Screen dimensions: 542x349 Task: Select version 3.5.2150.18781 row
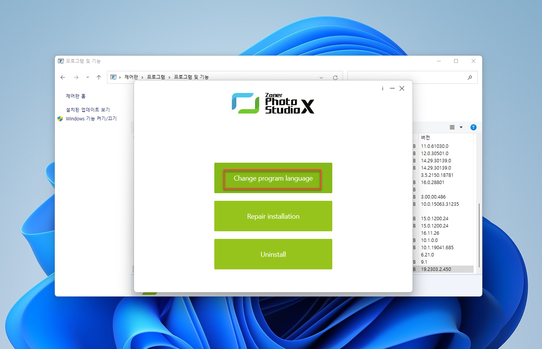[x=437, y=175]
